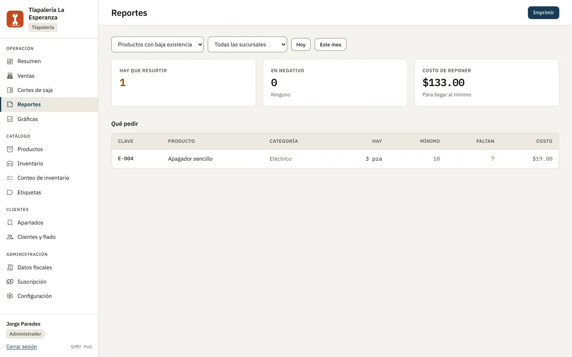The width and height of the screenshot is (572, 357).
Task: Click the Eléctrico category cell
Action: (x=281, y=159)
